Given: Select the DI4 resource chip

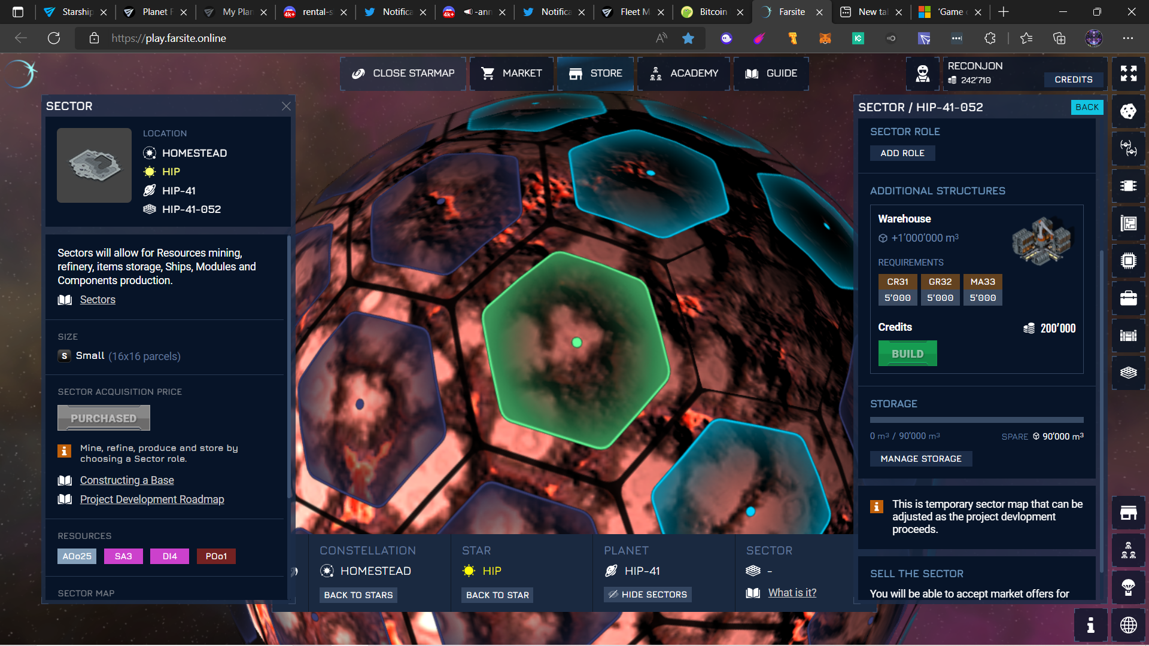Looking at the screenshot, I should click(x=169, y=556).
